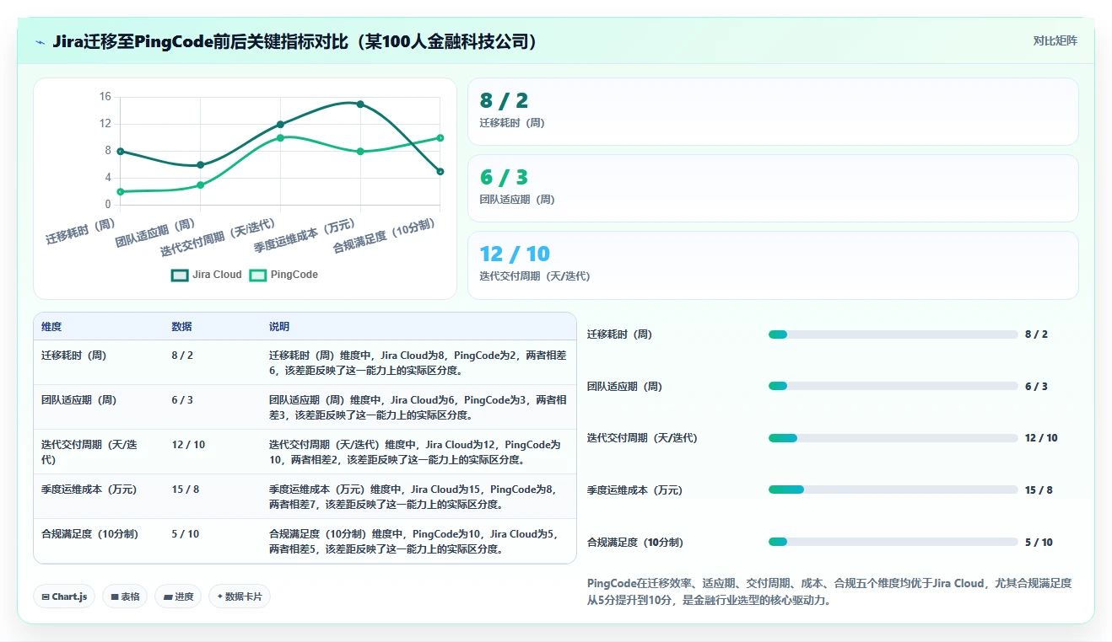Open the 6 / 3 团队适应期 data card
The image size is (1112, 642).
(773, 189)
